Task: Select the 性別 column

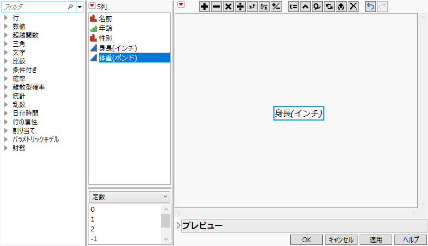Action: coord(105,38)
